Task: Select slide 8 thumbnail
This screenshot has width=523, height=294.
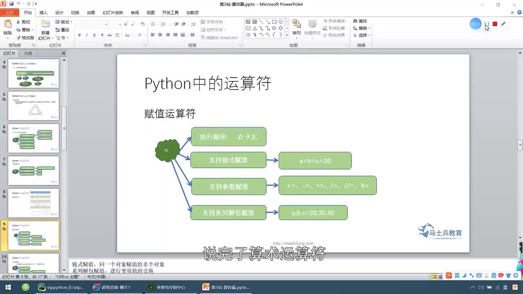Action: (x=34, y=203)
